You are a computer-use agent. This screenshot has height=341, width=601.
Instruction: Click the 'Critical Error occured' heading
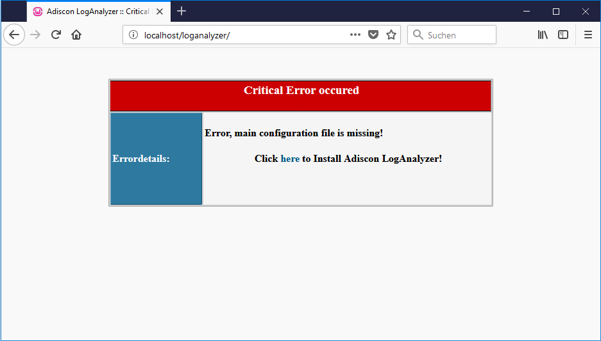coord(301,90)
